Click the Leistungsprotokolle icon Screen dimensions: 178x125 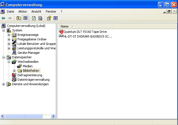(14, 48)
